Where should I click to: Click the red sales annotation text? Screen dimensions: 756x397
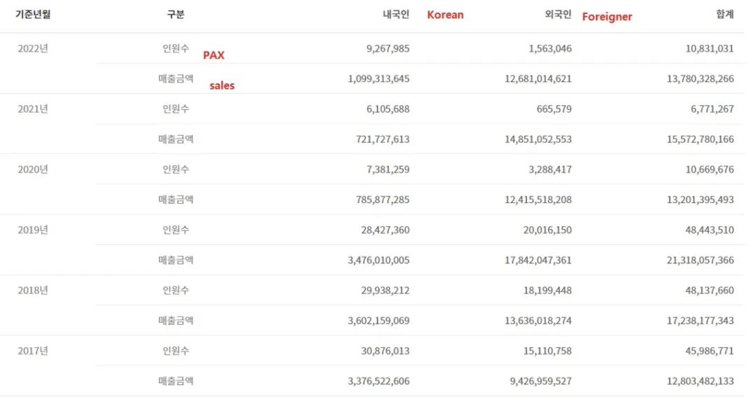click(222, 85)
